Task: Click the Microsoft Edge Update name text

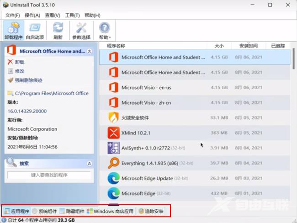Action: pos(147,178)
